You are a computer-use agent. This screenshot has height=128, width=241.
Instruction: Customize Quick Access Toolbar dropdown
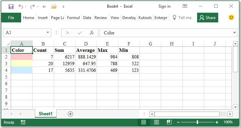click(x=63, y=7)
